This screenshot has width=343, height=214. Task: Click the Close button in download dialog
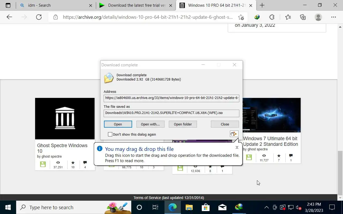pos(225,124)
